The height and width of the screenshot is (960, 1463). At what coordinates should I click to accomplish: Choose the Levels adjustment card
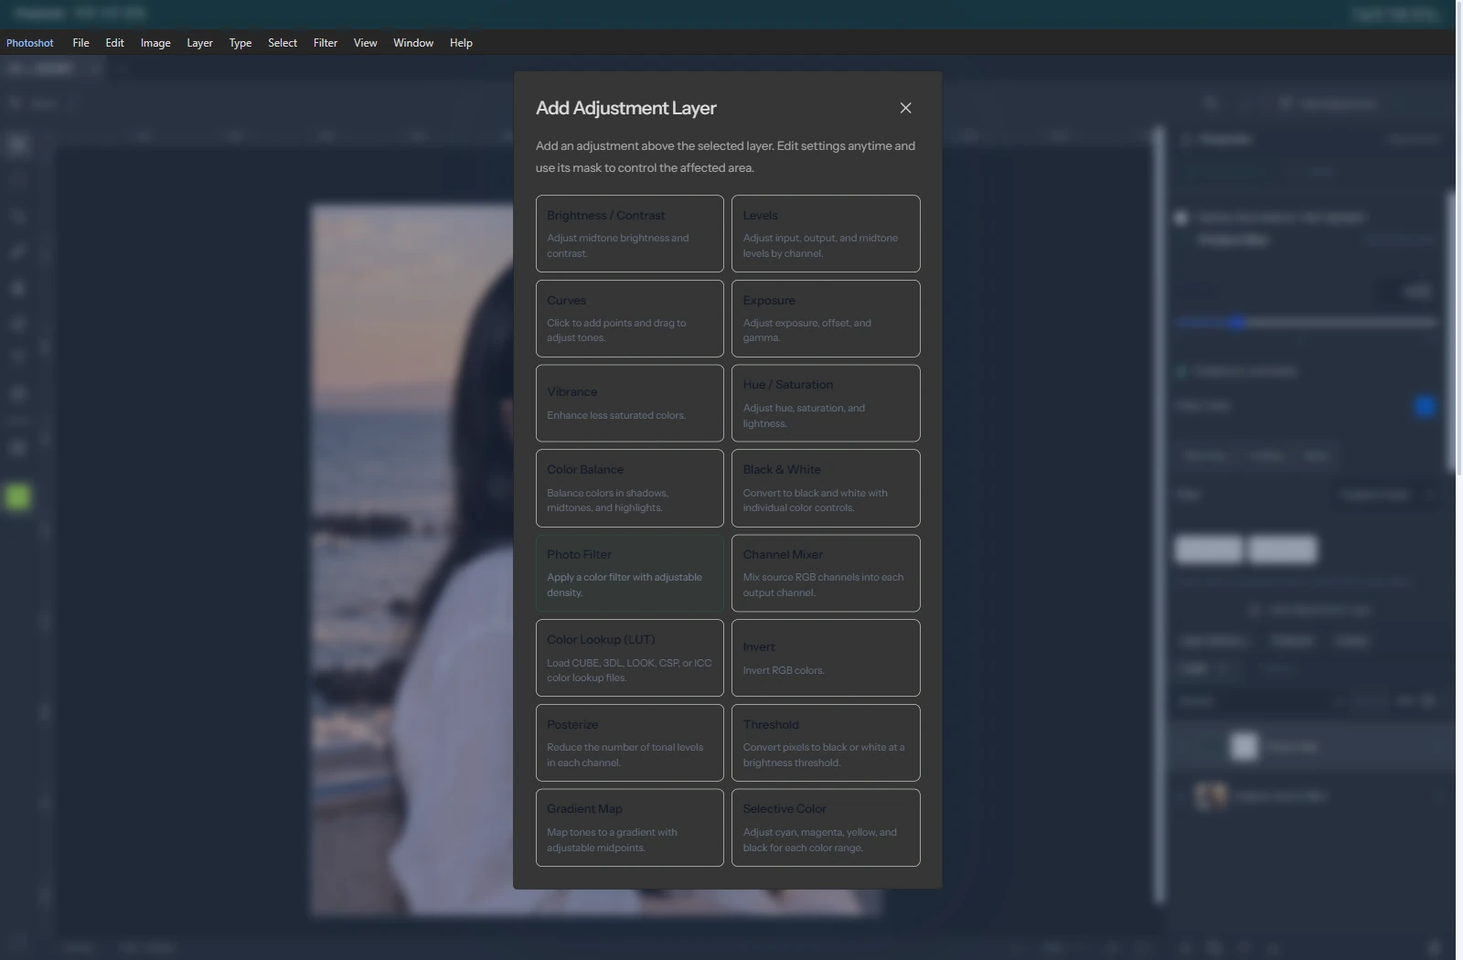pos(826,233)
